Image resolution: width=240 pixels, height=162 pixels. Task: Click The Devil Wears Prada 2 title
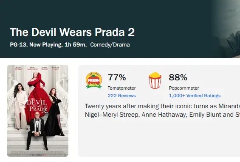[x=72, y=32]
